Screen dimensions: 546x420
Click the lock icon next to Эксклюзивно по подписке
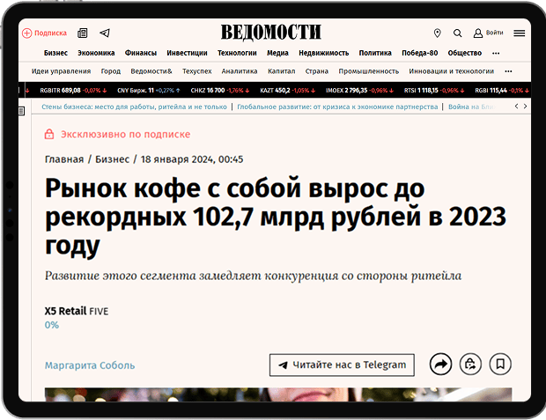(x=49, y=134)
